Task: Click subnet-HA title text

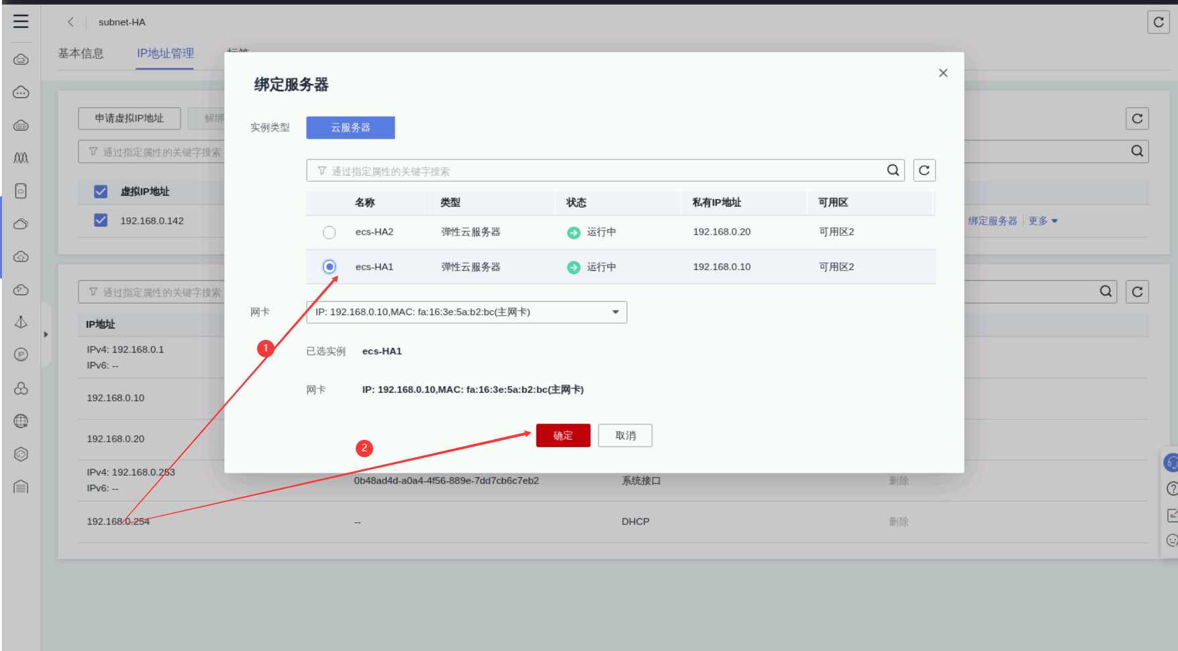Action: (x=122, y=22)
